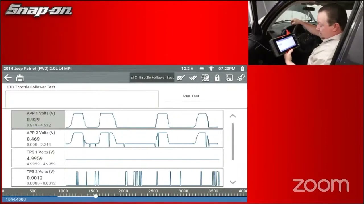Tap the Wi-Fi status icon

pyautogui.click(x=211, y=69)
